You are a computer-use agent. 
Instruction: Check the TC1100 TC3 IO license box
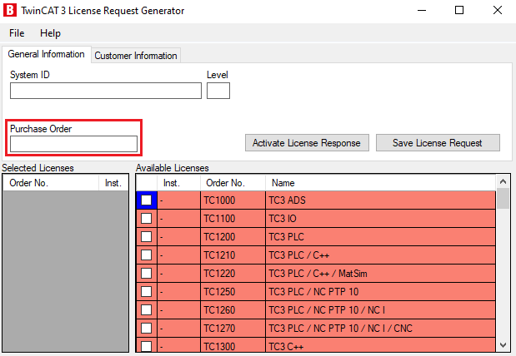pos(147,219)
